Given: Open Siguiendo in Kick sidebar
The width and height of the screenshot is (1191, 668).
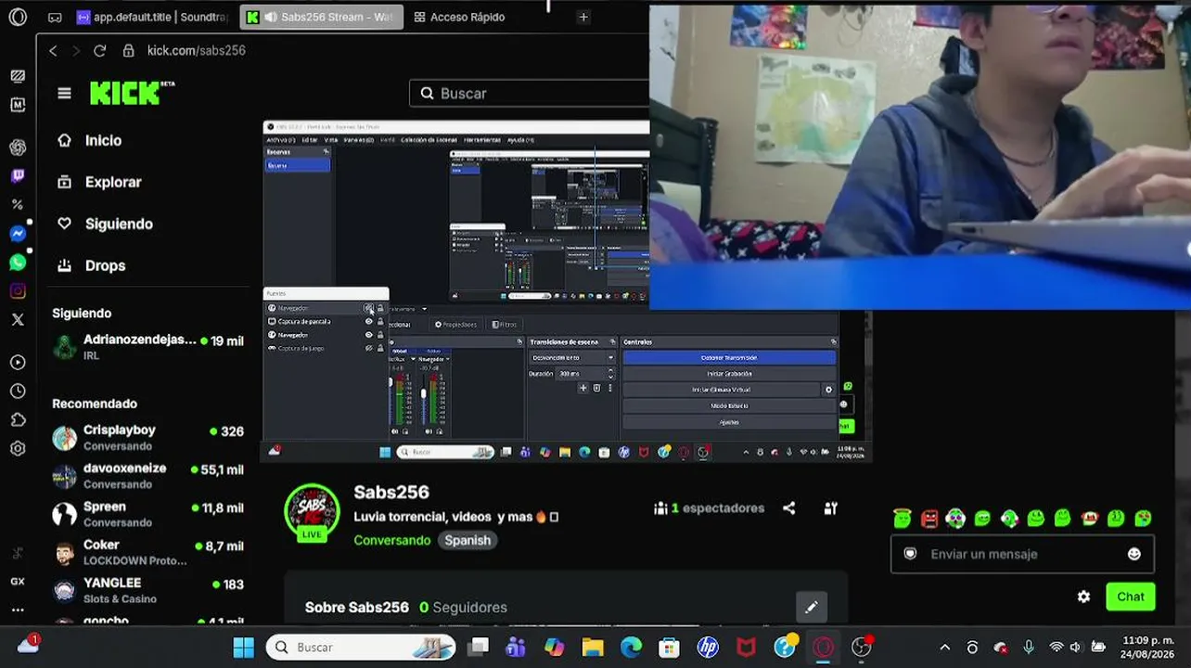Looking at the screenshot, I should point(105,224).
